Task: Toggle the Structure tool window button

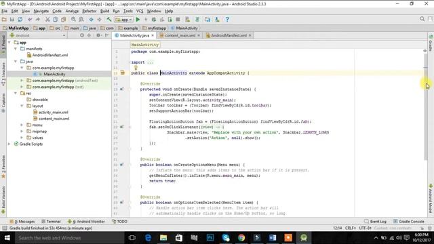Action: click(3, 74)
